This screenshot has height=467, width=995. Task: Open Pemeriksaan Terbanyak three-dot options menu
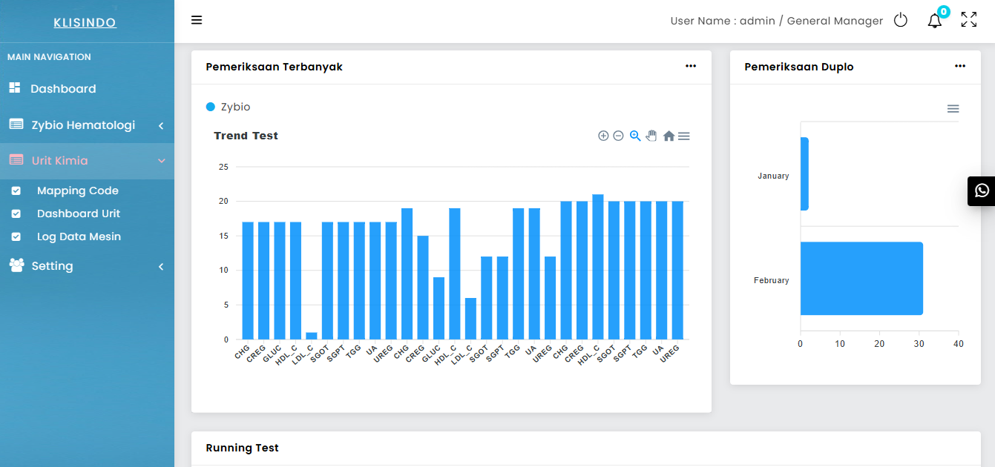(x=691, y=67)
